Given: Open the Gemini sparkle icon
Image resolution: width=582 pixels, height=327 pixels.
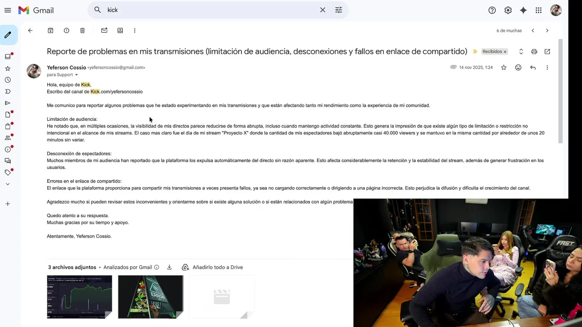Looking at the screenshot, I should click(x=523, y=10).
